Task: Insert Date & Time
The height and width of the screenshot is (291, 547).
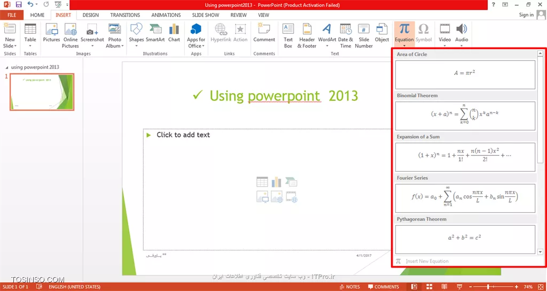Action: pyautogui.click(x=346, y=36)
